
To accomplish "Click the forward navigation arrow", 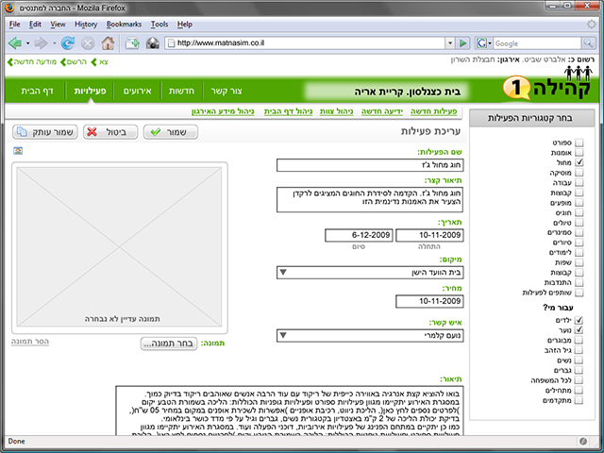I will pyautogui.click(x=41, y=43).
